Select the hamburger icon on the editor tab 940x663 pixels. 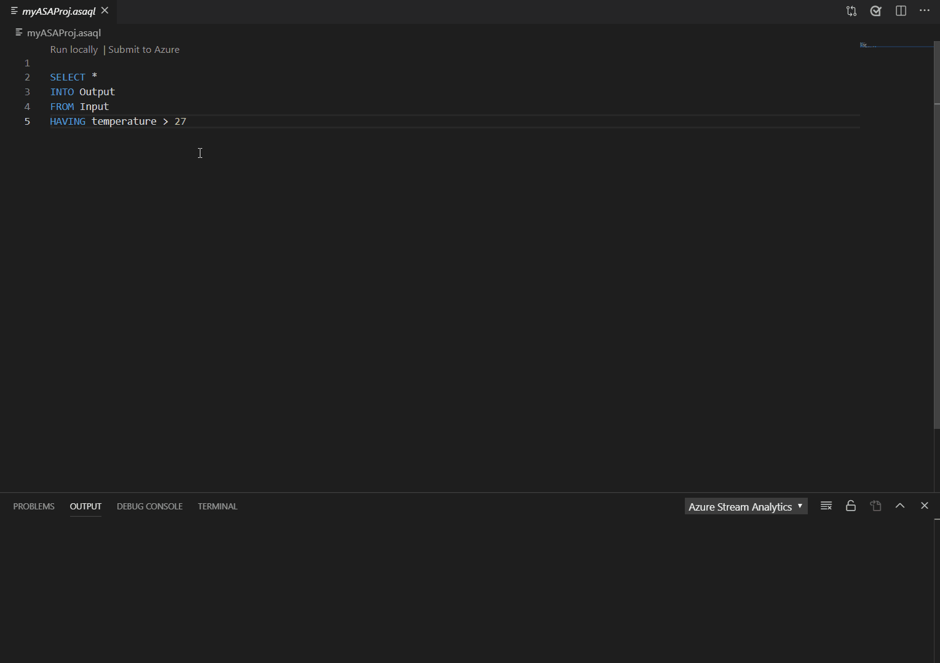14,10
